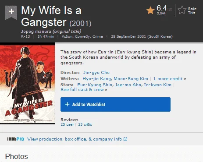Open the 25 user reviews
Image resolution: width=203 pixels, height=162 pixels.
(x=67, y=124)
